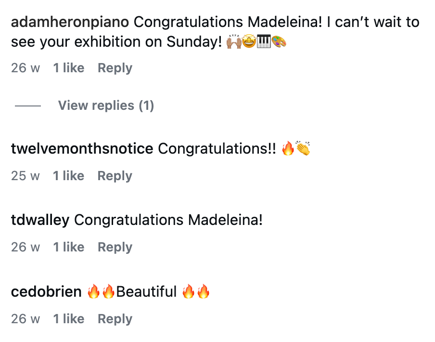
Task: Click the 26 w timestamp under tdwalley
Action: tap(26, 247)
